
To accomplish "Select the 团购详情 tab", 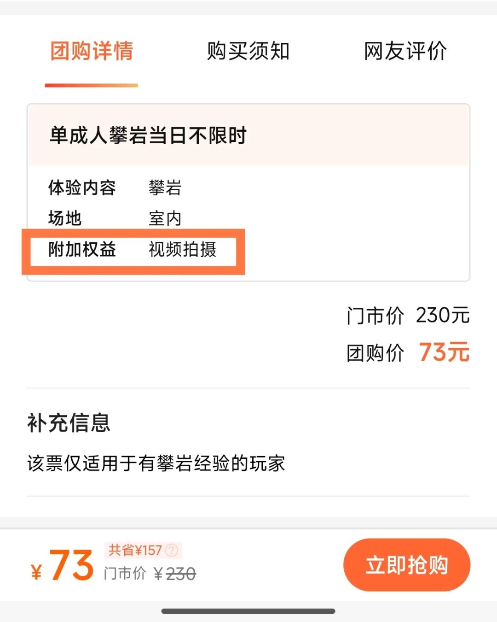I will coord(92,51).
